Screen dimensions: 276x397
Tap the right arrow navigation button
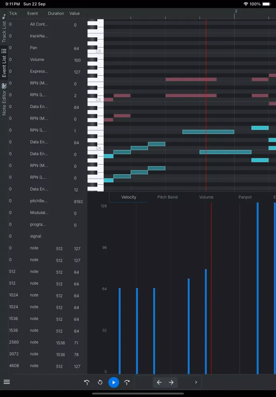click(171, 382)
